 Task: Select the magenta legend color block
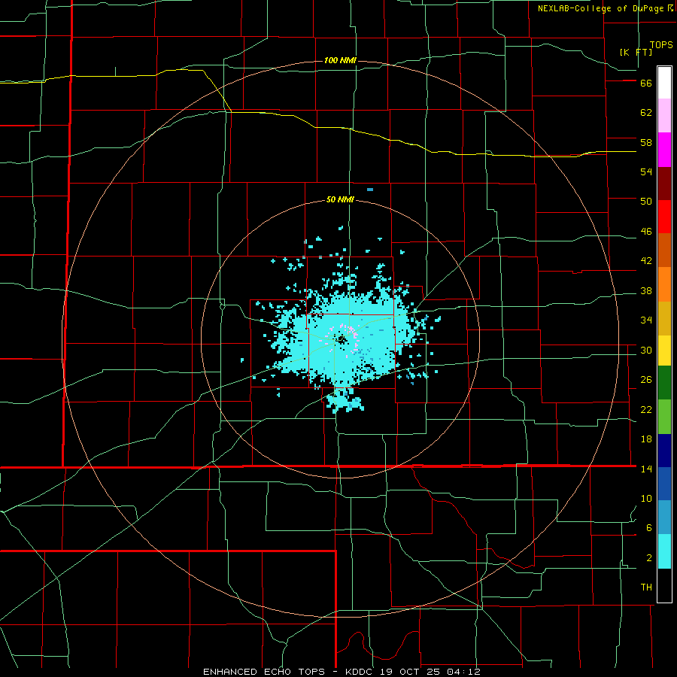point(664,150)
